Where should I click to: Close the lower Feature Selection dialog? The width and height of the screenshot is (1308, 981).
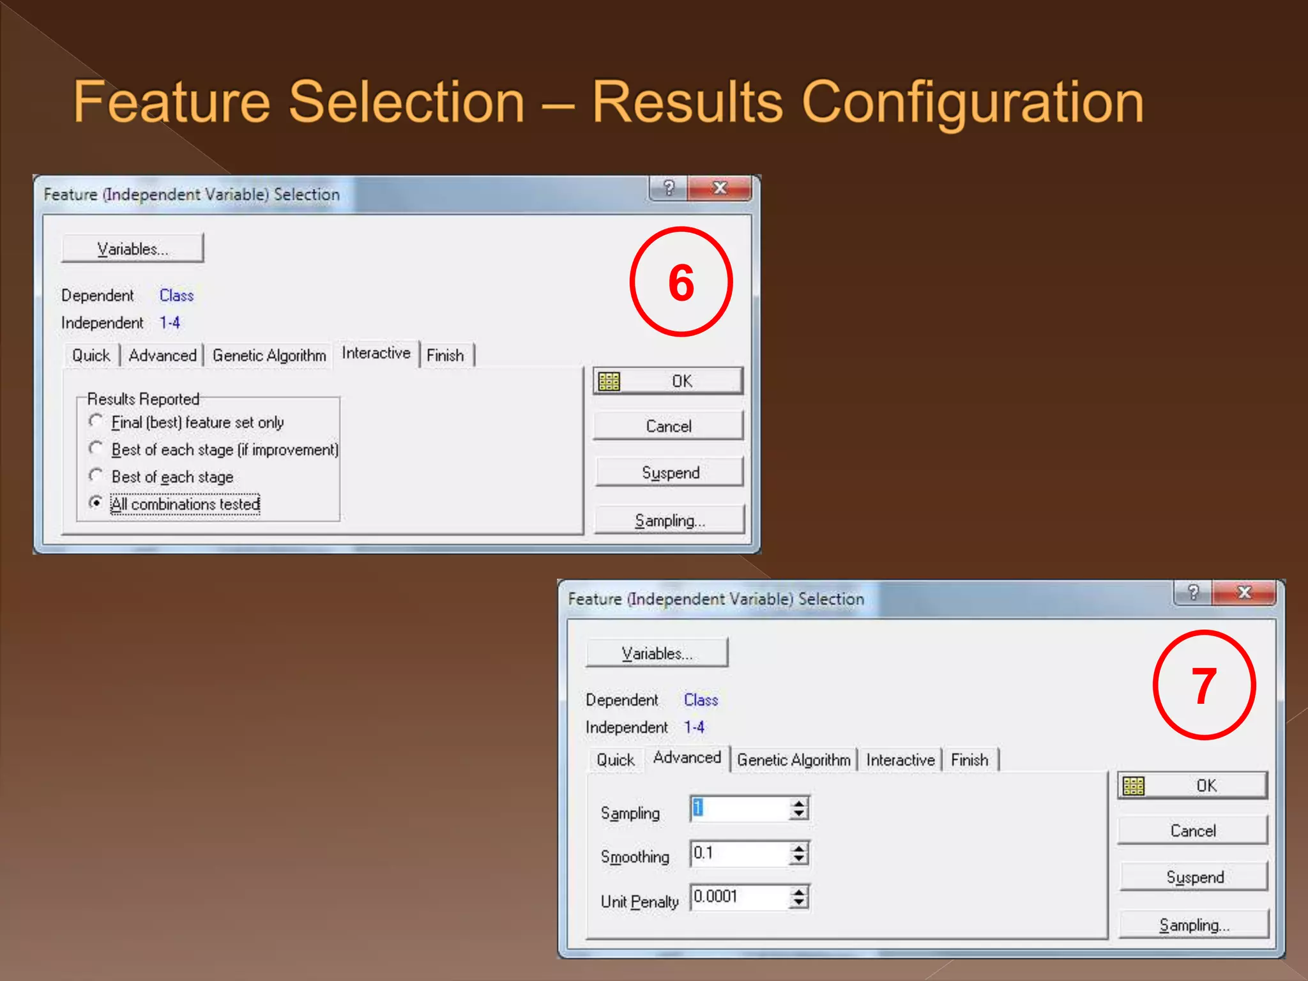(x=1244, y=593)
